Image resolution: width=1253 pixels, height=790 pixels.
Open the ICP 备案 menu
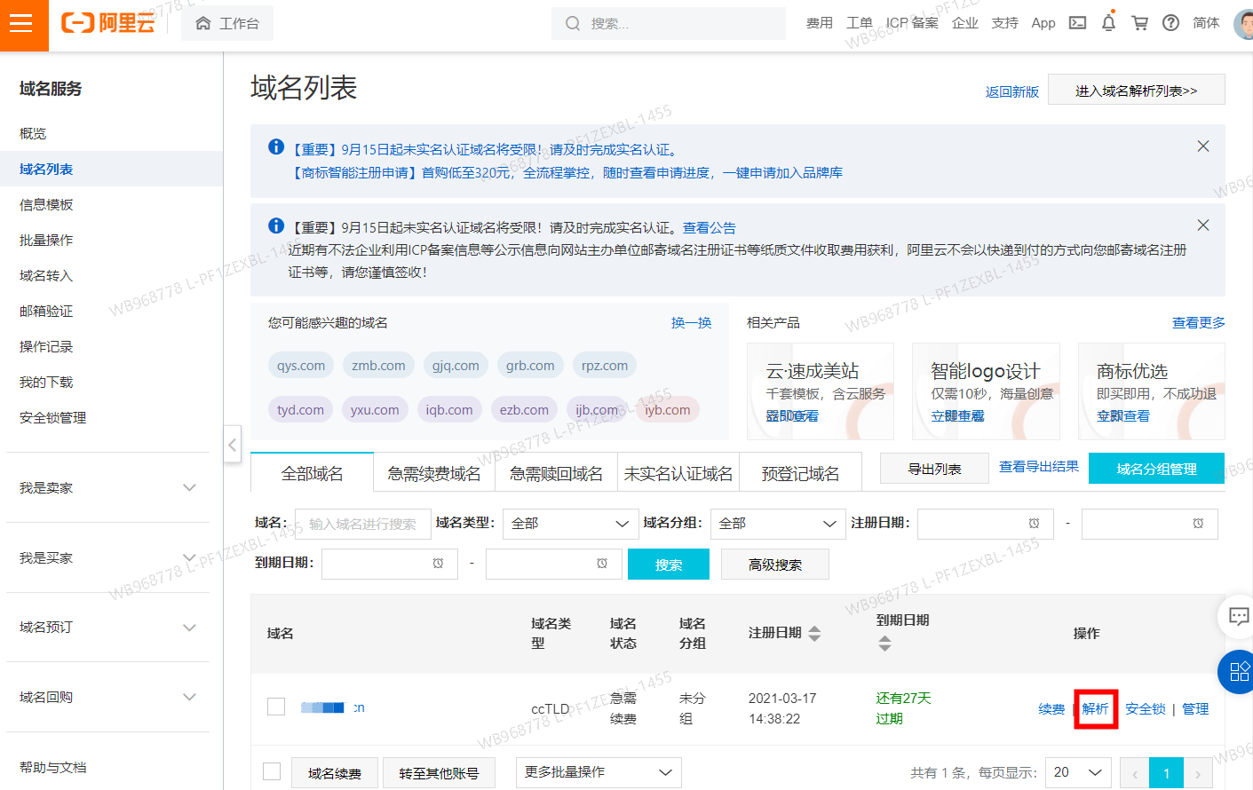point(912,23)
